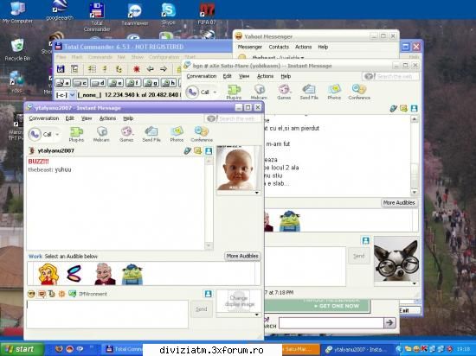Image resolution: width=476 pixels, height=356 pixels.
Task: Toggle display image panel in ytalyanu2007 header
Action: 209,150
